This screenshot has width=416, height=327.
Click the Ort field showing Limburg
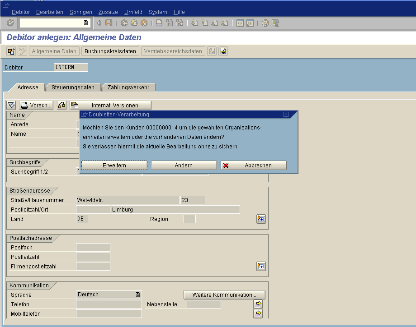175,210
